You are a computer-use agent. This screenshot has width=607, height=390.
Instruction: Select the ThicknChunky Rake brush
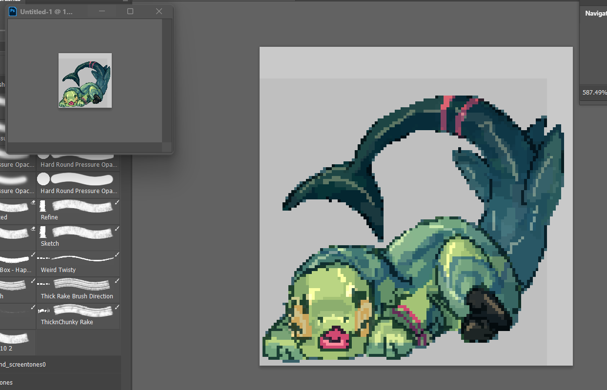(x=78, y=316)
